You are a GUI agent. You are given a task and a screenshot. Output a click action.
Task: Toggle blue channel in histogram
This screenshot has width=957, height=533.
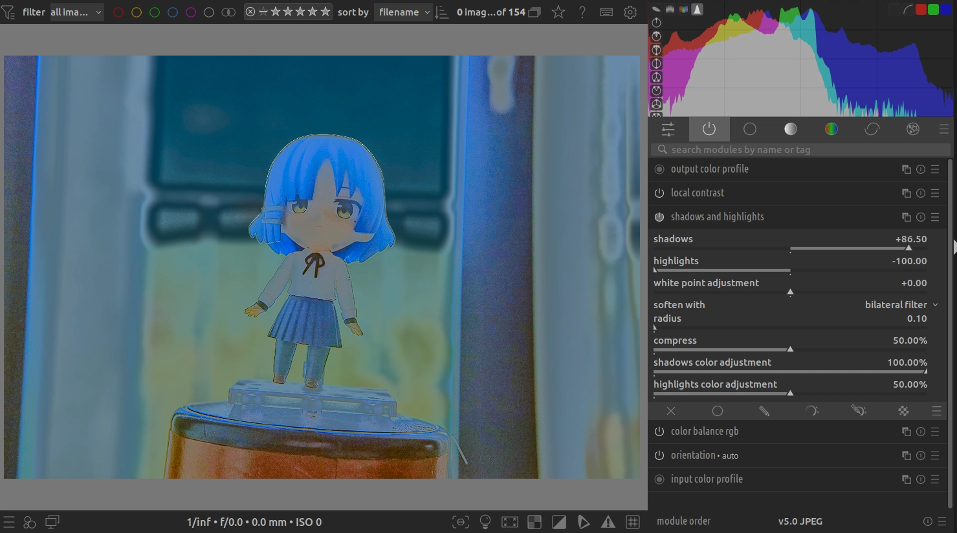[945, 10]
